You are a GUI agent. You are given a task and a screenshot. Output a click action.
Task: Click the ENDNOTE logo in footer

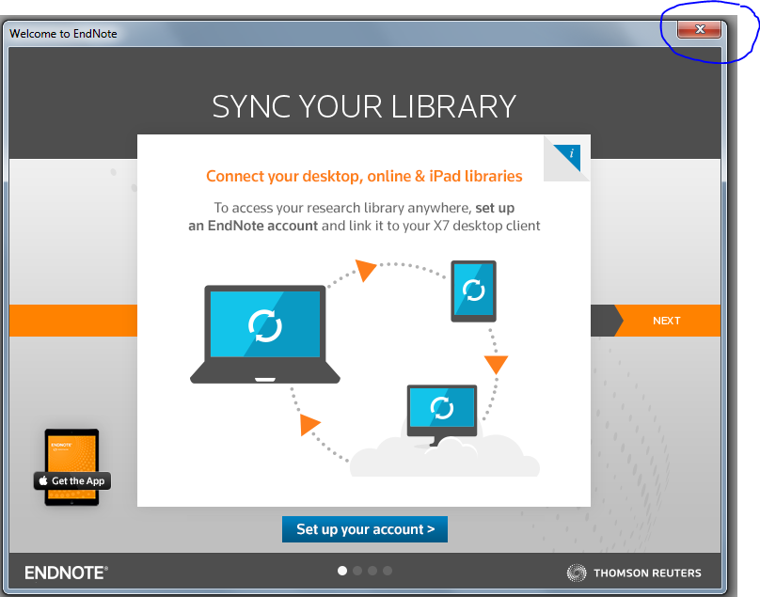coord(66,573)
